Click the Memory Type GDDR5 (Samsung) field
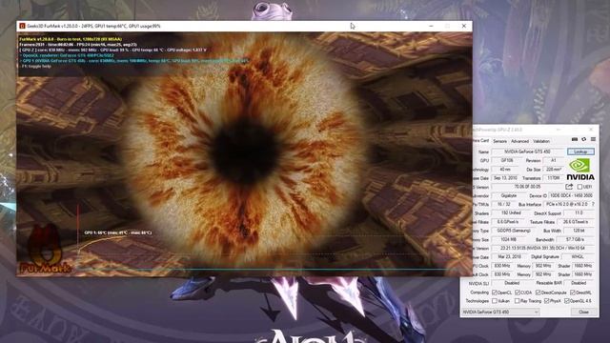Screen dimensions: 610x343 coord(514,231)
